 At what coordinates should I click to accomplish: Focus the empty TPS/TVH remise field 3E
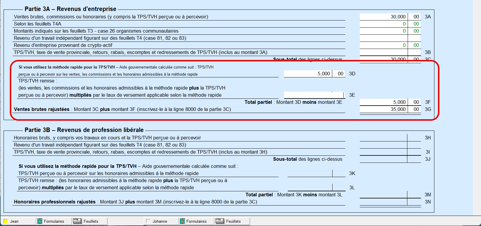click(314, 95)
